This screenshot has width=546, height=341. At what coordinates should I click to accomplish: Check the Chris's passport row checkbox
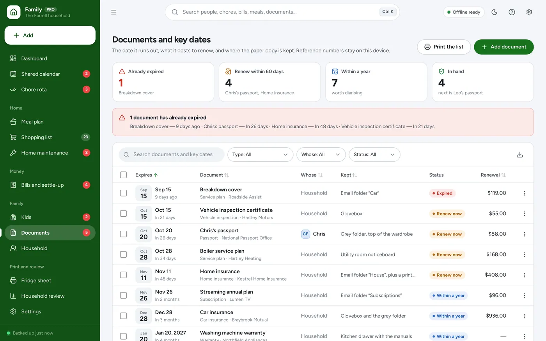(x=124, y=234)
